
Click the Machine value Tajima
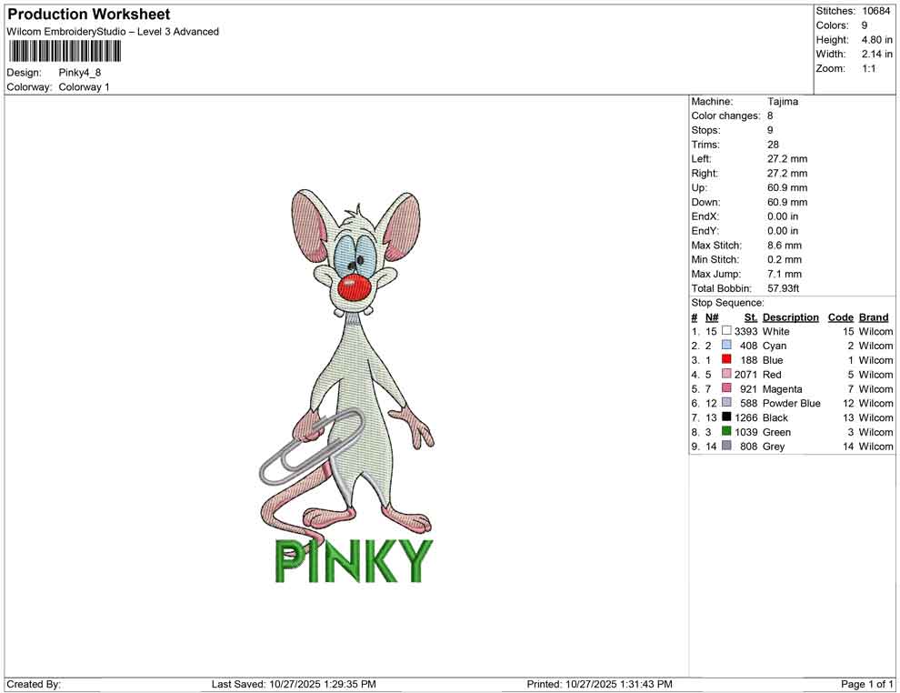pos(783,101)
